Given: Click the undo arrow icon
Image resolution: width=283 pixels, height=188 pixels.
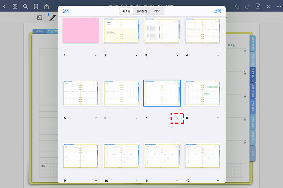Looking at the screenshot, I should click(x=237, y=7).
